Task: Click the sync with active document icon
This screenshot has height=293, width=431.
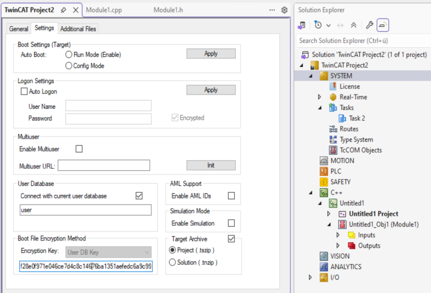Action: (x=340, y=26)
